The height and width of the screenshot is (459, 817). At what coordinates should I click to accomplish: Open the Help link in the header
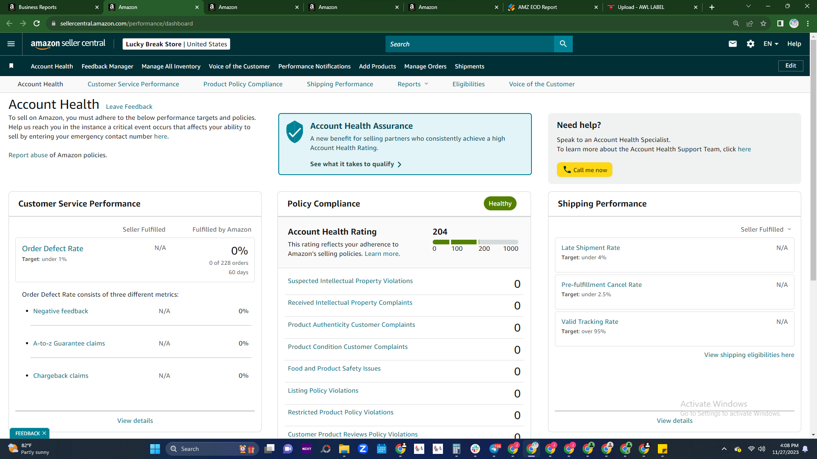(794, 44)
